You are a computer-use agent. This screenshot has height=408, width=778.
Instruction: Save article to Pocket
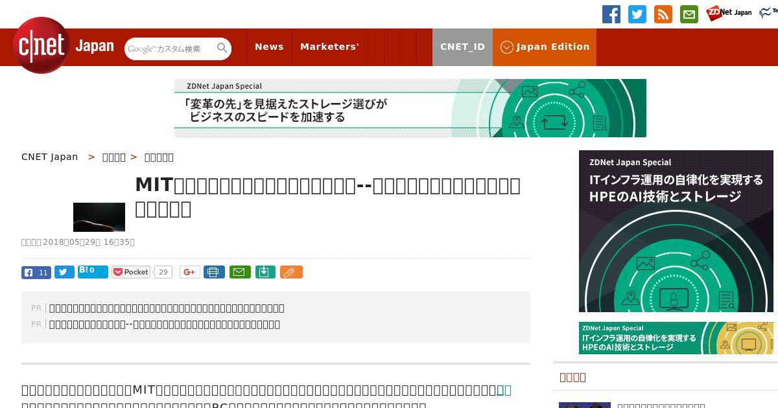[x=131, y=272]
